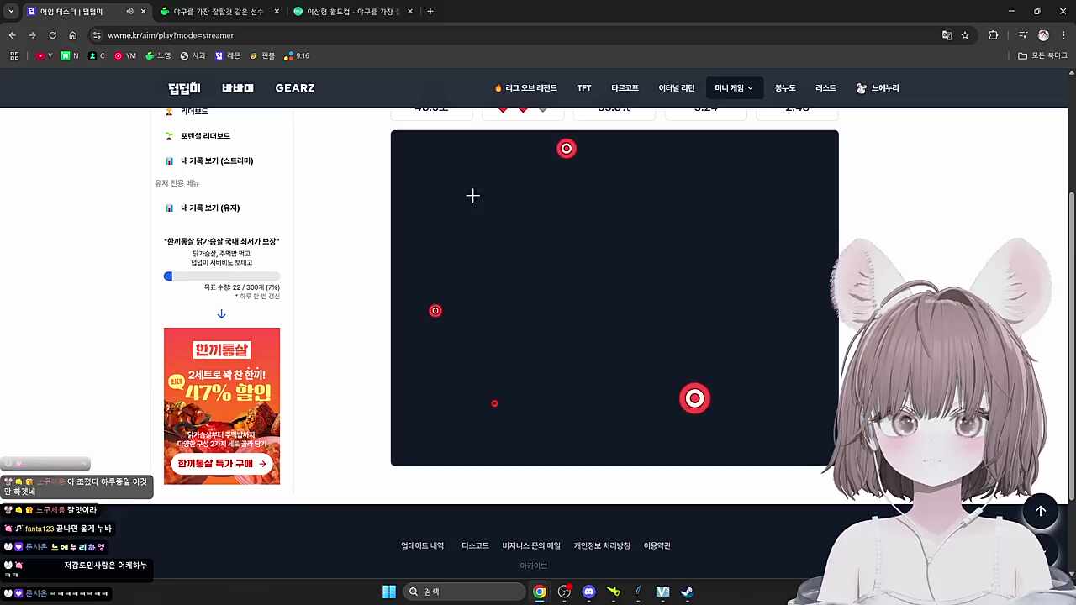Go to the browser home page
This screenshot has height=605, width=1076.
click(72, 35)
